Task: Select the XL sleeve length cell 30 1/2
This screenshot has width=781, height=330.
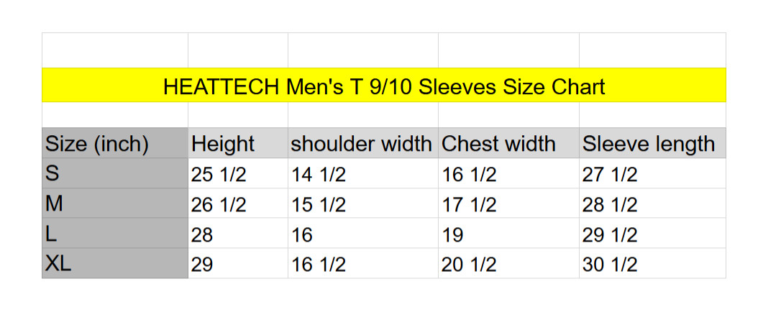Action: tap(652, 264)
